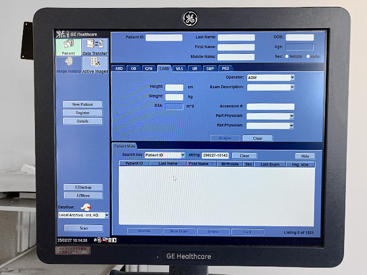Open the Data Transfer icon

[x=95, y=47]
